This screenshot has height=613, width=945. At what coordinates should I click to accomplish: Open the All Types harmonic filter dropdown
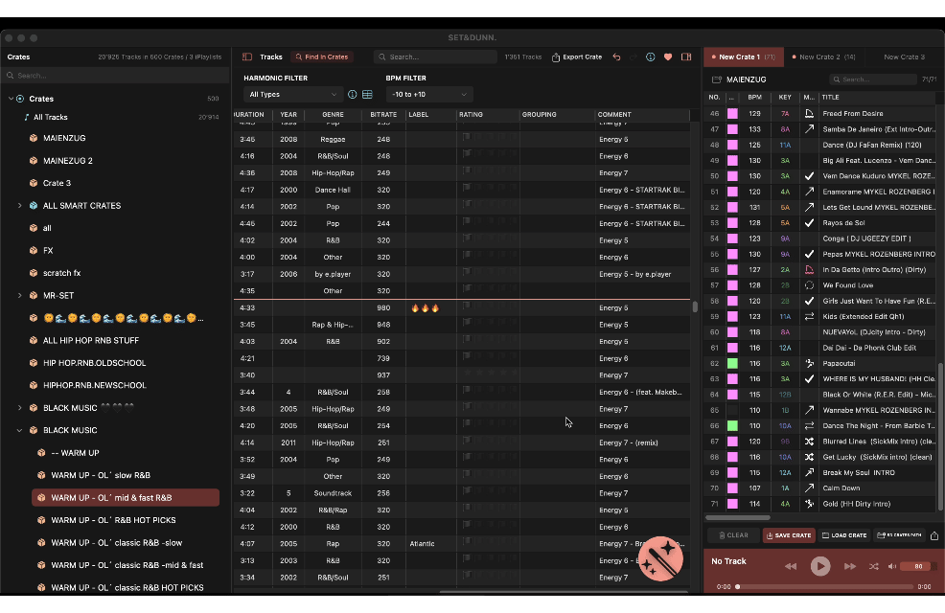[293, 94]
